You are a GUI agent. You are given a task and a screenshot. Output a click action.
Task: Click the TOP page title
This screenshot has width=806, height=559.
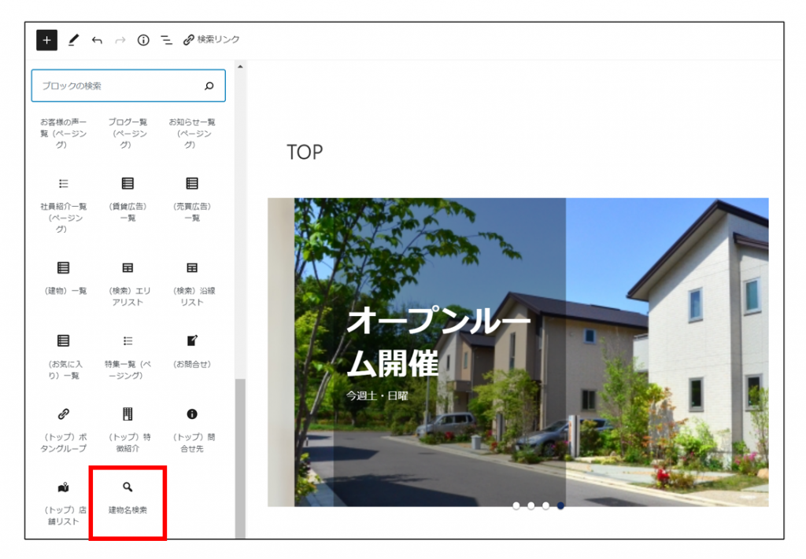(x=305, y=152)
